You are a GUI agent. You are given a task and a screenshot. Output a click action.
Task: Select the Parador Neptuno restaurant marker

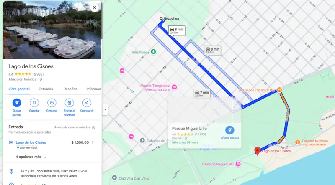(297, 142)
